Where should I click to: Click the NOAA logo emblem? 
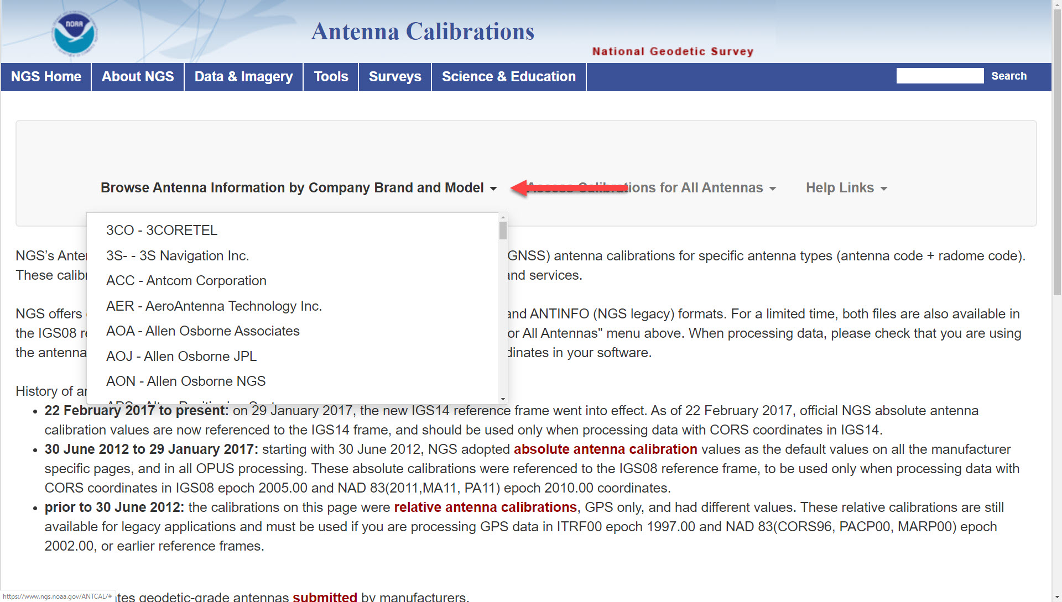pyautogui.click(x=74, y=33)
